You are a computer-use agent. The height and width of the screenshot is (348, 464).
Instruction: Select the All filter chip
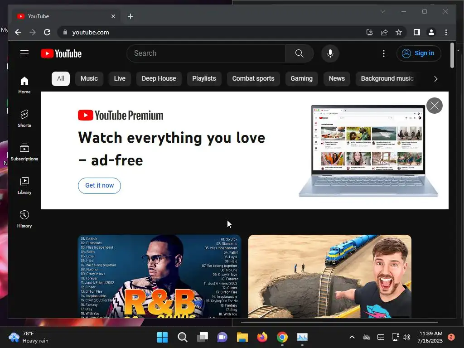pos(61,79)
